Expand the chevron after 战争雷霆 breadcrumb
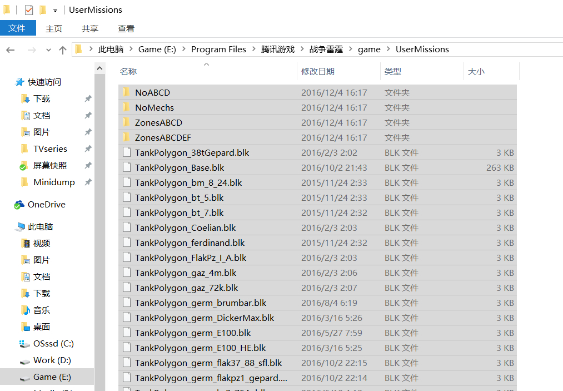This screenshot has height=391, width=563. [351, 49]
